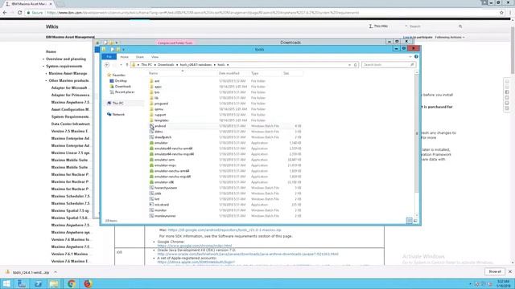515x289 pixels.
Task: Open recent locations dropdown arrow
Action: (121, 65)
